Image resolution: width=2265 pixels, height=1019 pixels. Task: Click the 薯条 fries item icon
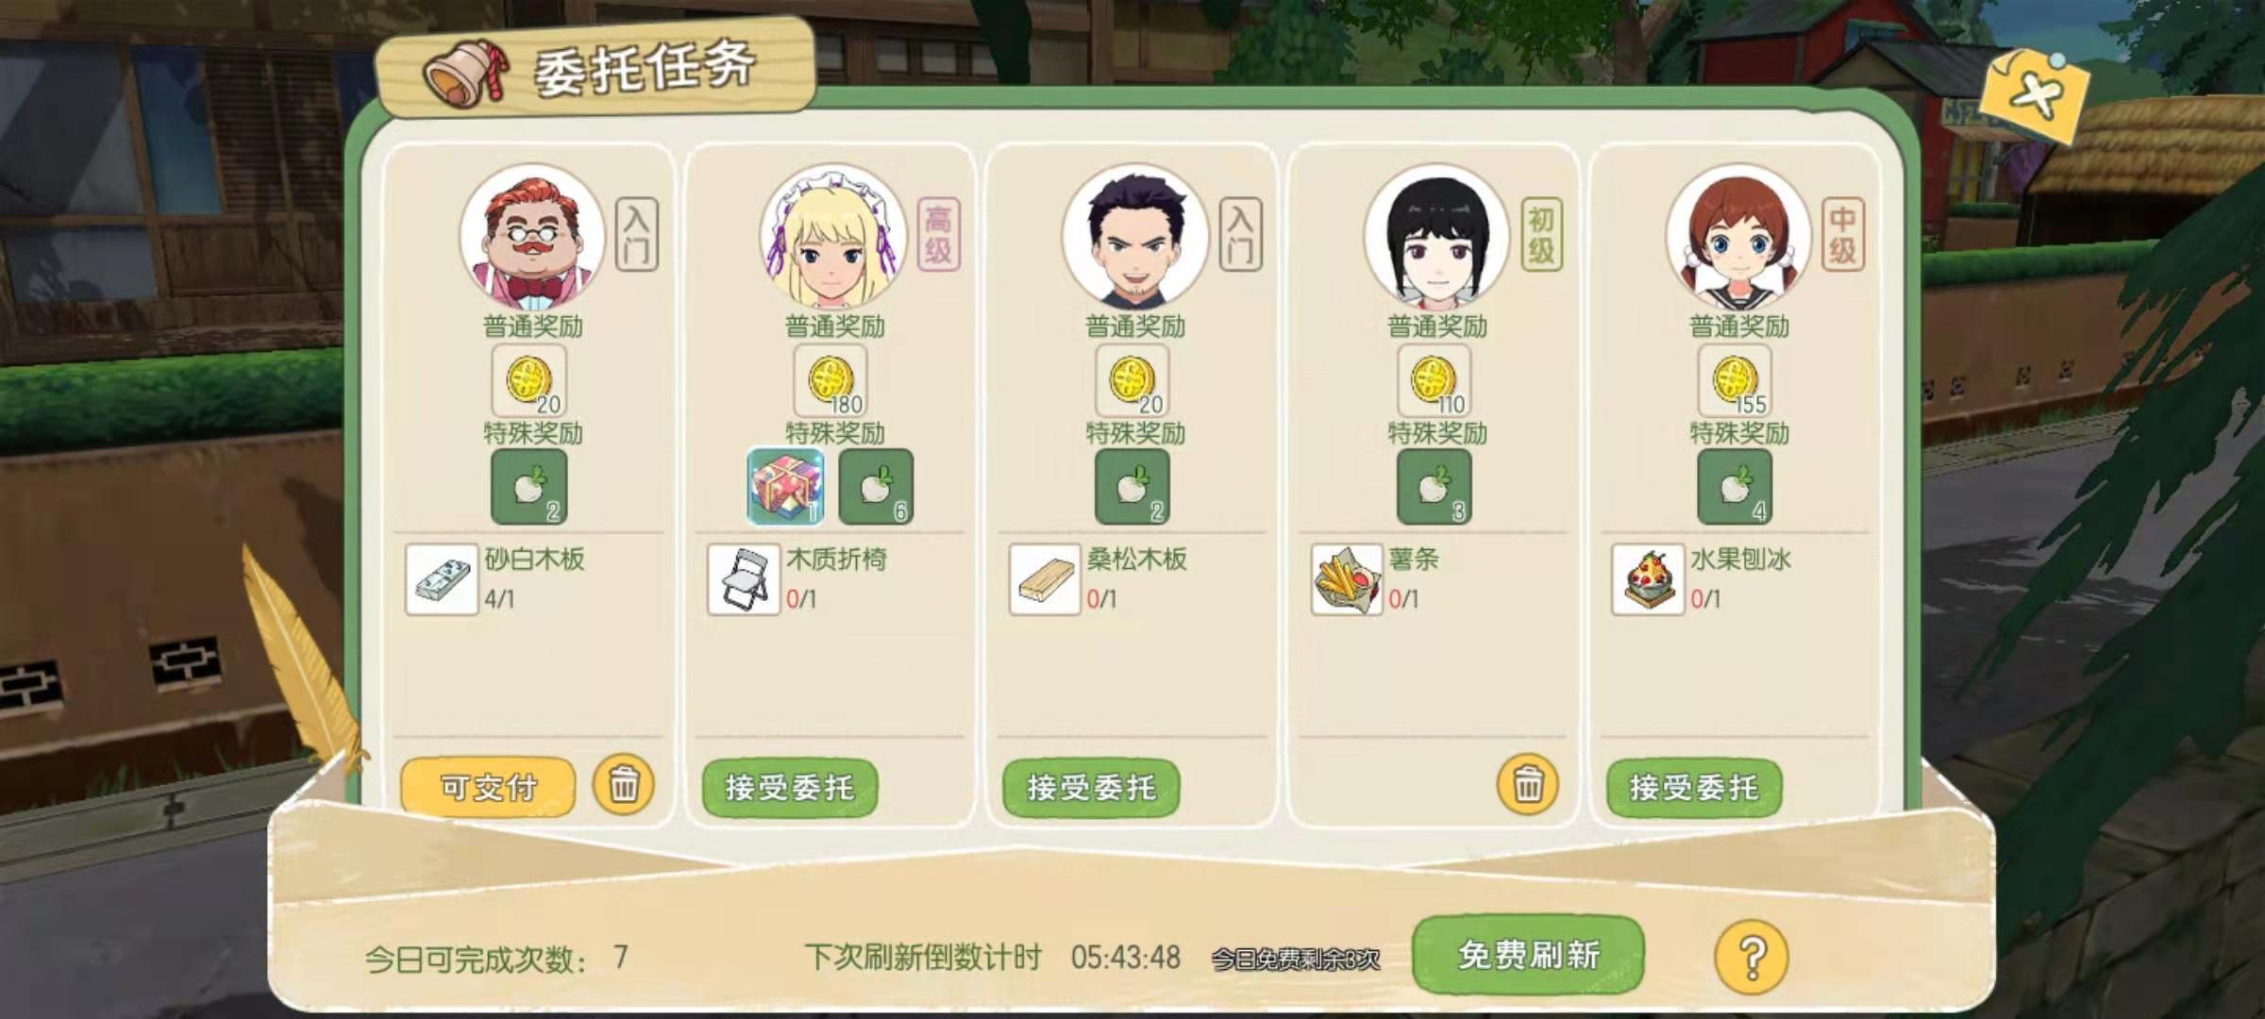pyautogui.click(x=1347, y=579)
